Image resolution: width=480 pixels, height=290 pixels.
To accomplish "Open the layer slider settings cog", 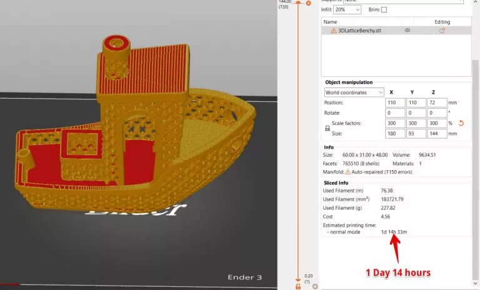I will [315, 287].
